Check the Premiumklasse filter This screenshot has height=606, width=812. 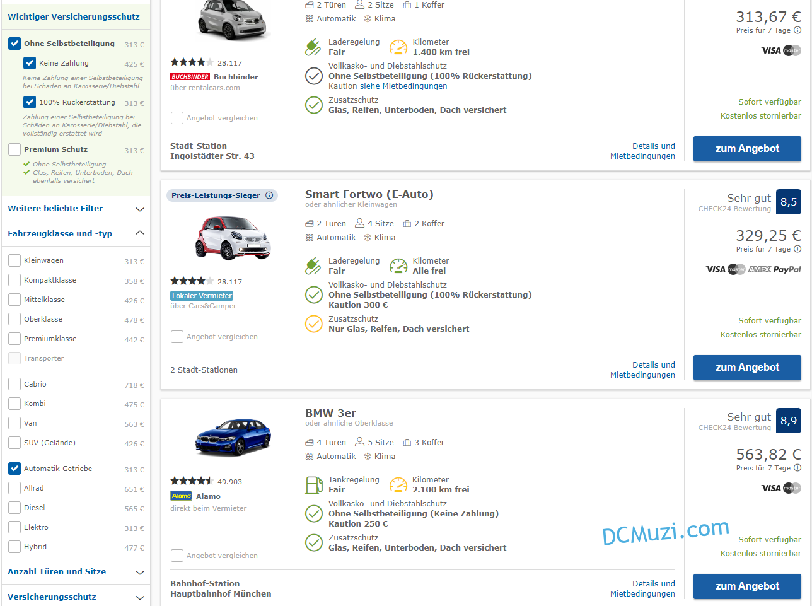tap(14, 339)
